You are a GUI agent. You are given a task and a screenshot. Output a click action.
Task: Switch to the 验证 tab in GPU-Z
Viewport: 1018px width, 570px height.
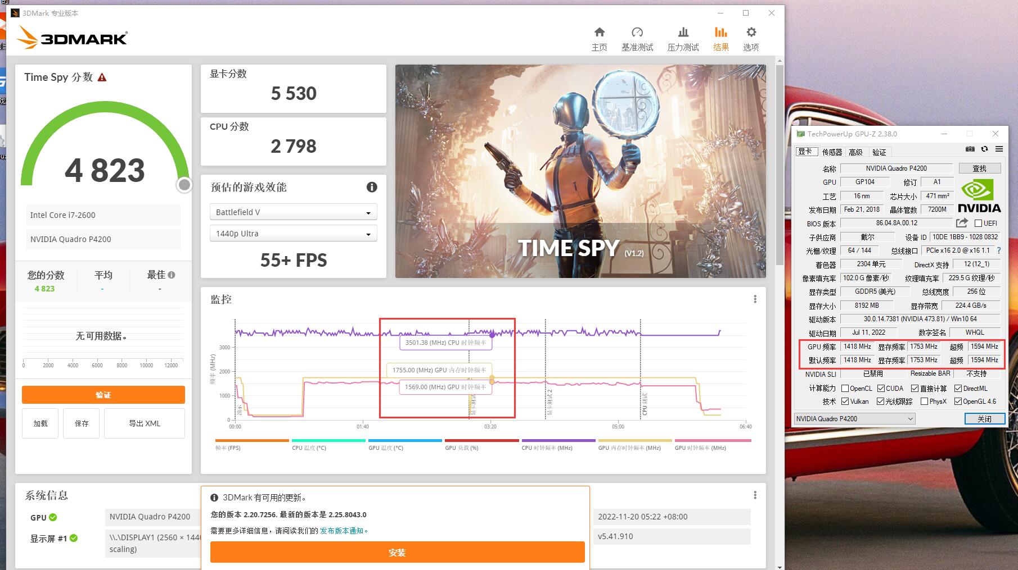pyautogui.click(x=879, y=152)
